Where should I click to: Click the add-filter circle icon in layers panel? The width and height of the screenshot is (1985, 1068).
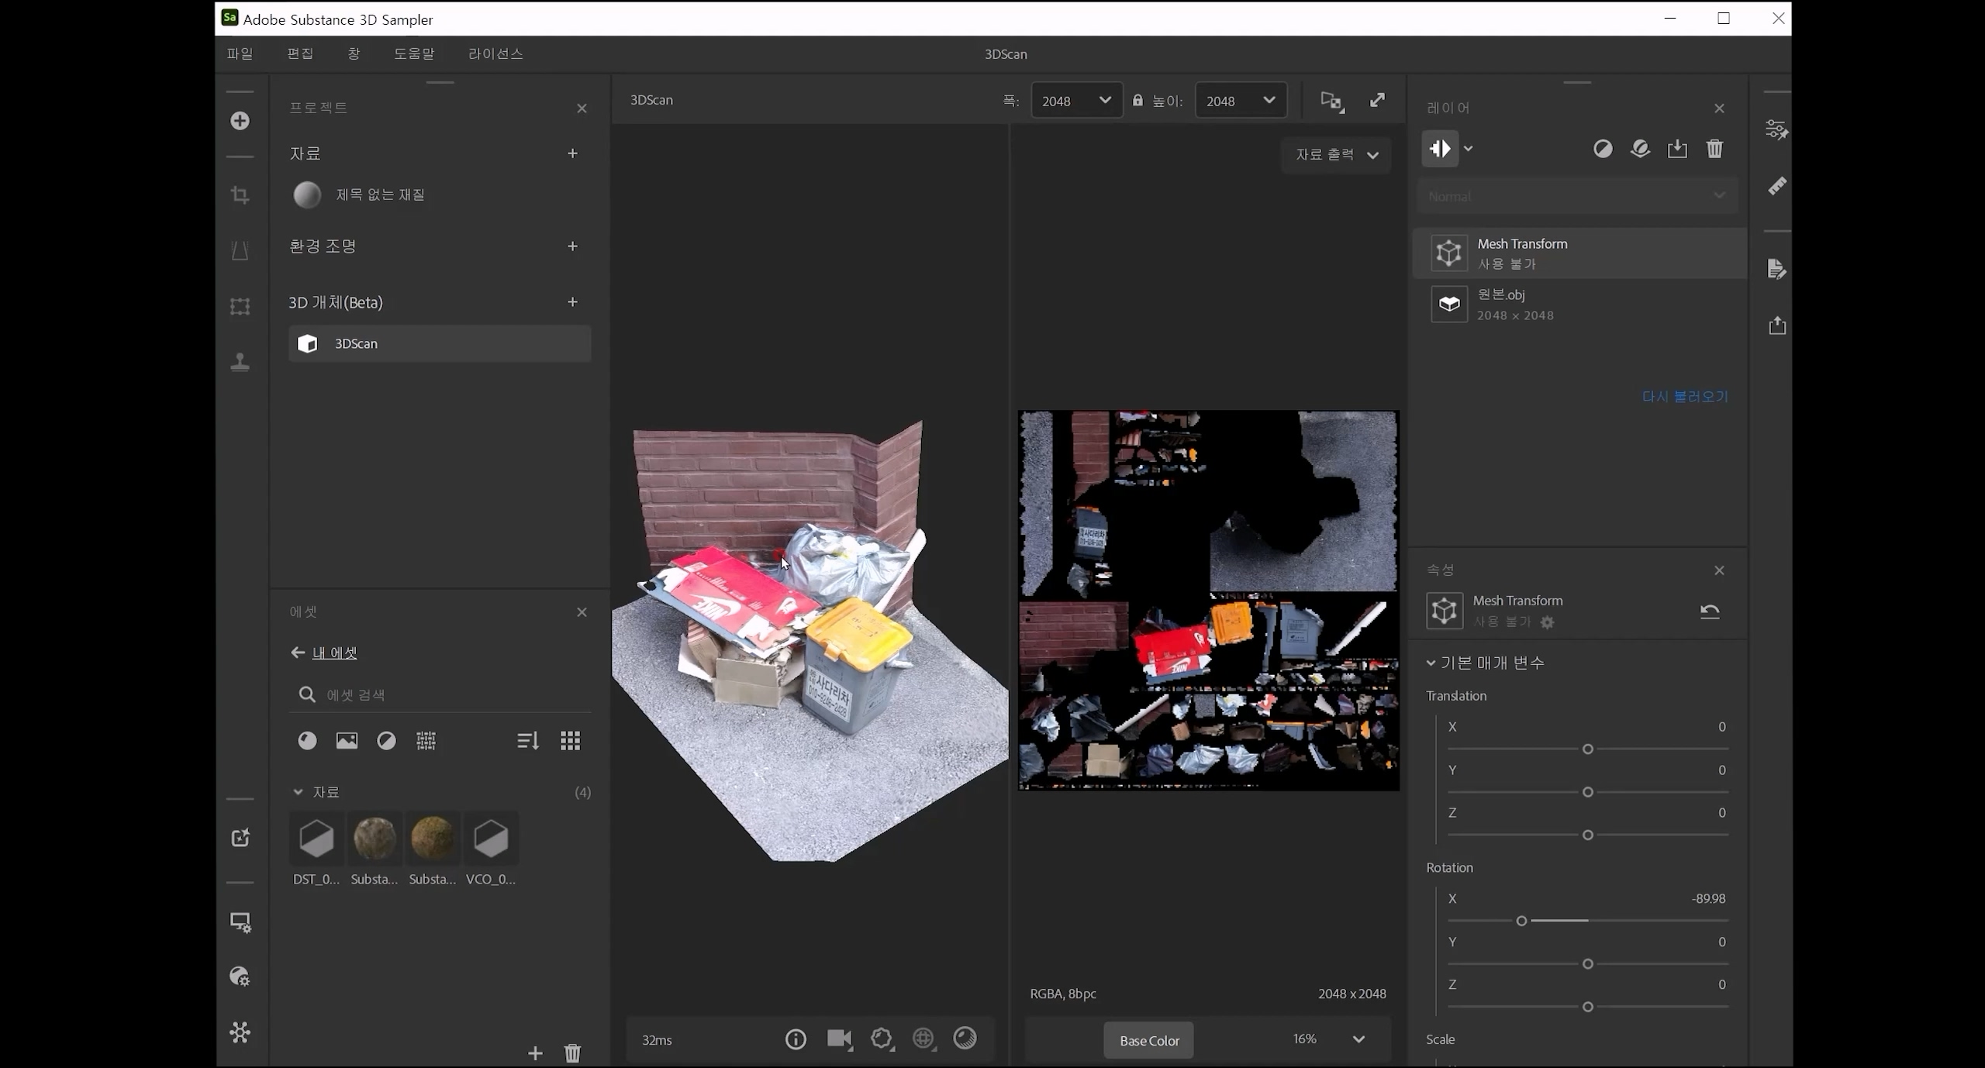click(x=1603, y=149)
